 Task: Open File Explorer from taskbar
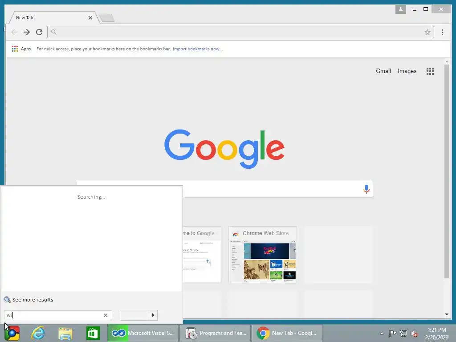pyautogui.click(x=65, y=333)
